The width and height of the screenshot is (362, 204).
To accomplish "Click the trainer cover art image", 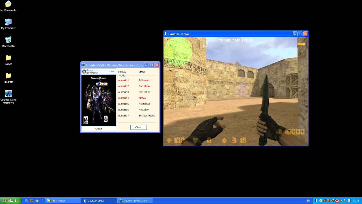I will pyautogui.click(x=99, y=100).
